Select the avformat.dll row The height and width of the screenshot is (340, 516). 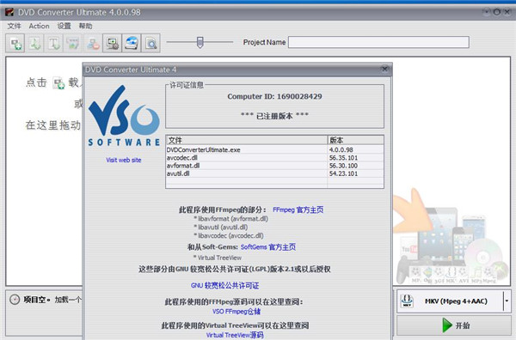tap(275, 166)
